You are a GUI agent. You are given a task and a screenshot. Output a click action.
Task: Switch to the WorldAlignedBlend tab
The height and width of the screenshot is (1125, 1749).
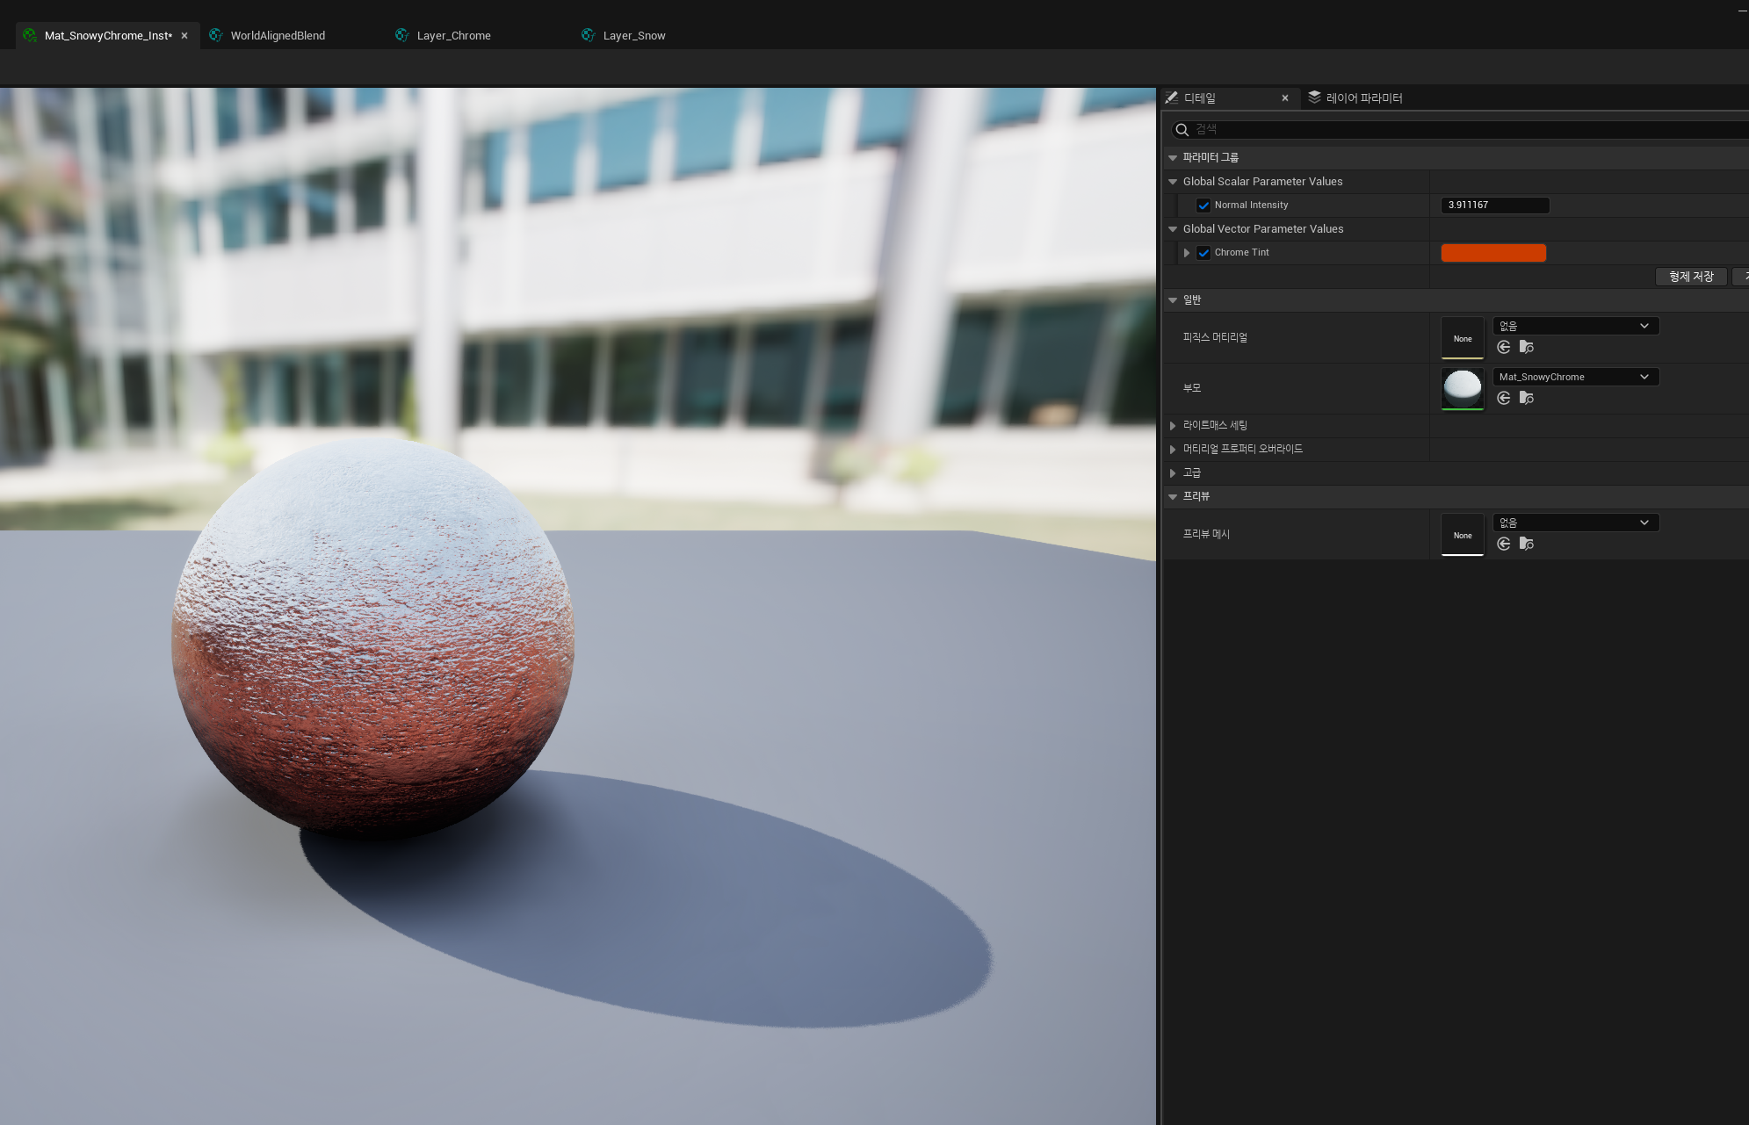coord(276,35)
